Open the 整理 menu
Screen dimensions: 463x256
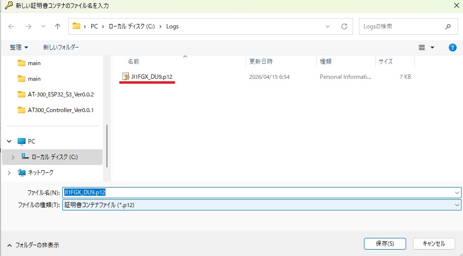[19, 47]
